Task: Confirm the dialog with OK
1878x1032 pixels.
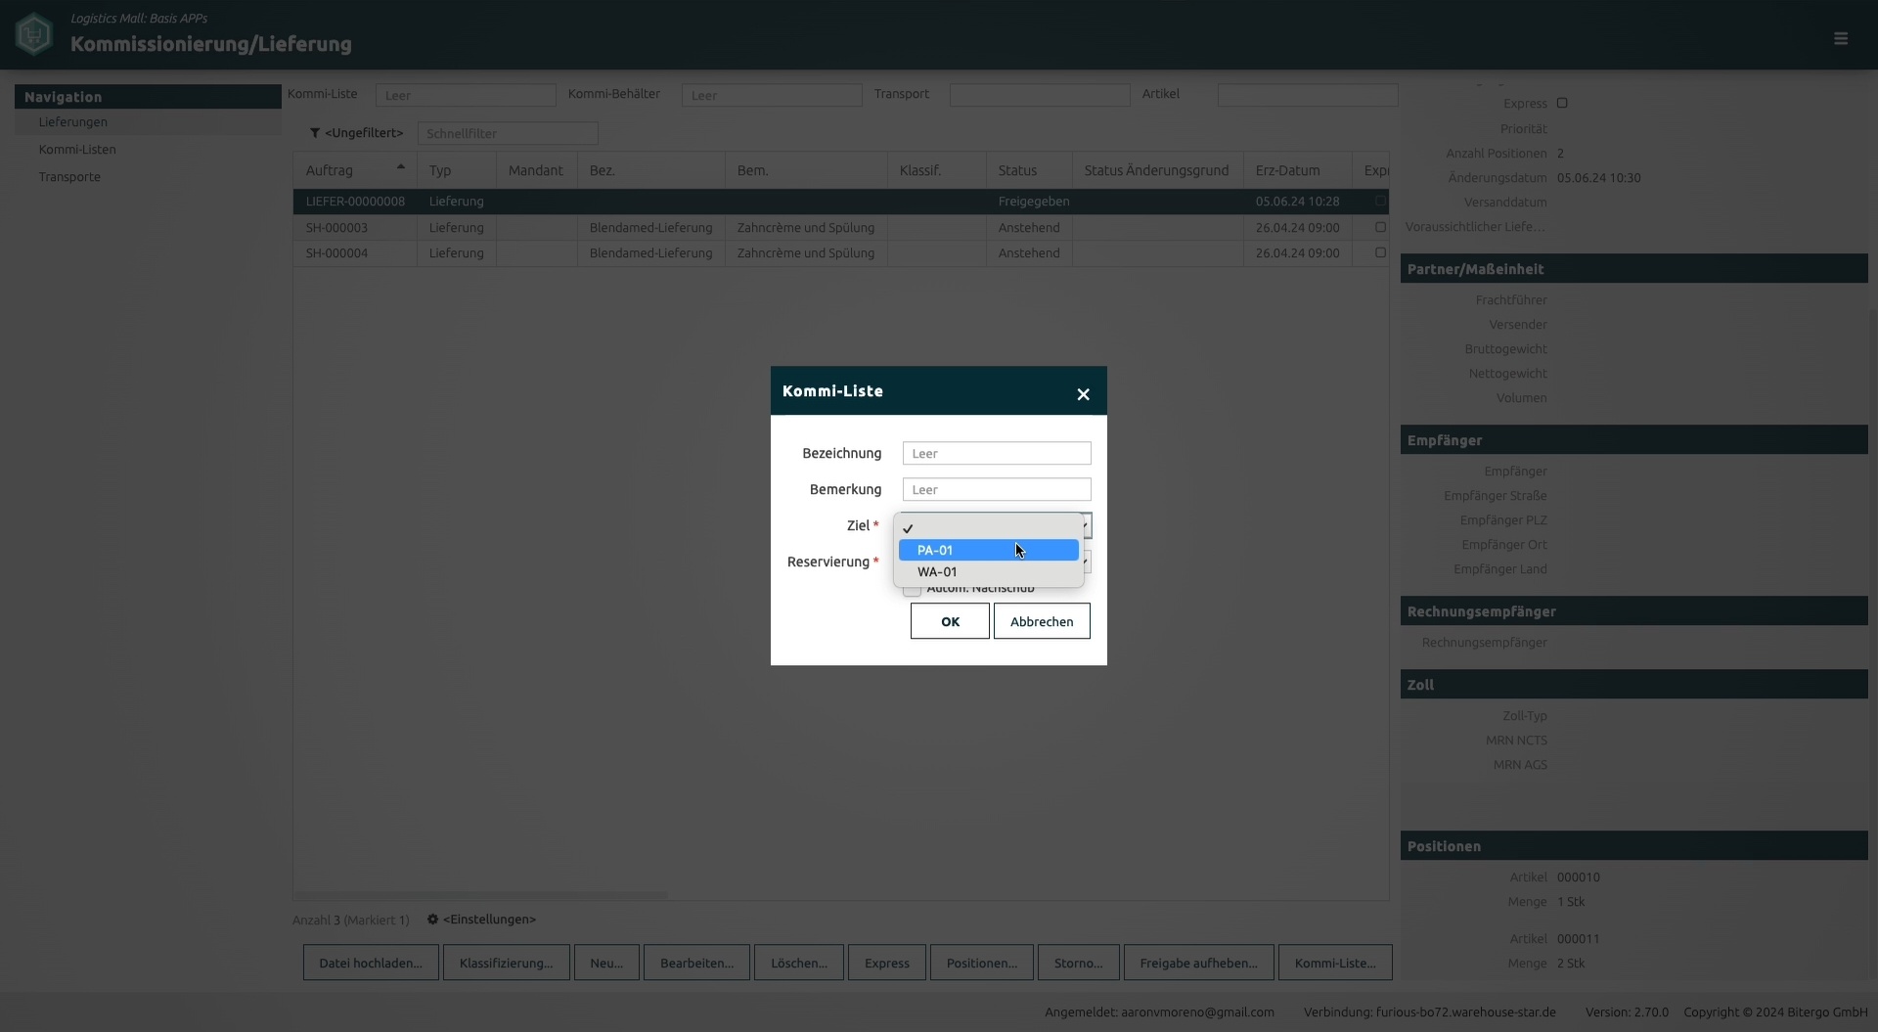Action: tap(950, 621)
